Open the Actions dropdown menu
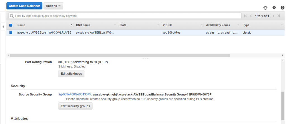Viewport: 286px width, 124px height. 53,6
